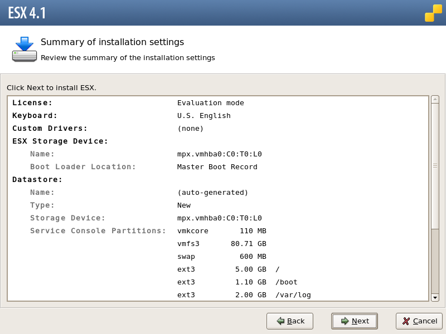Click the 'Click Next to install ESX.' text
446x334 pixels.
[x=51, y=88]
